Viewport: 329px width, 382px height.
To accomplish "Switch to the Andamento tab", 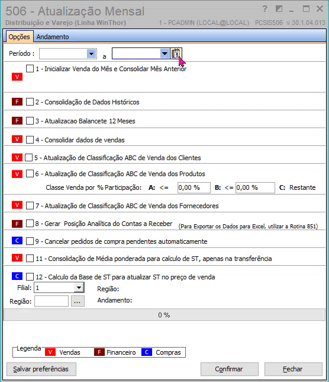I will pos(53,37).
